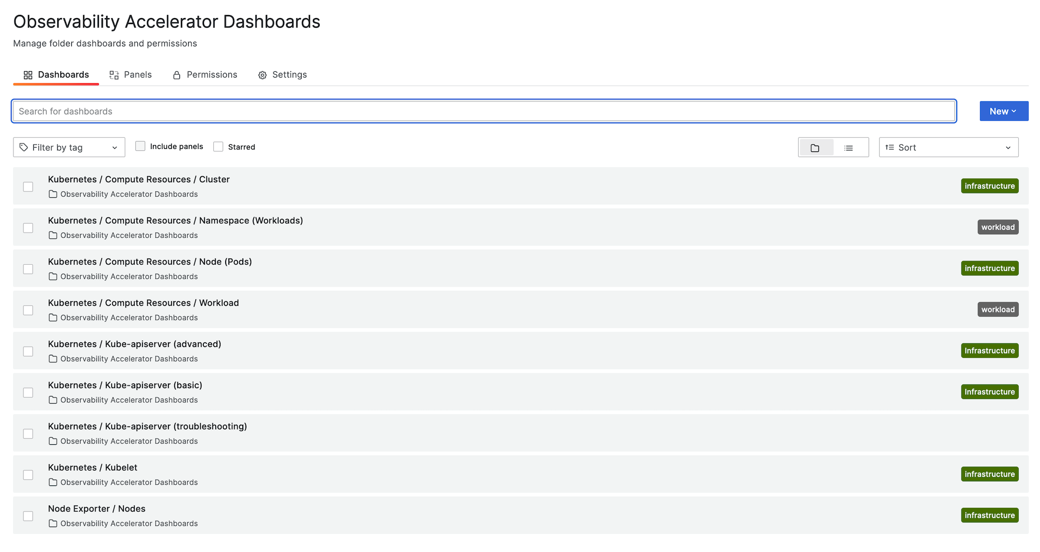Select the Node Exporter / Nodes row checkbox
Viewport: 1040px width, 552px height.
point(28,516)
